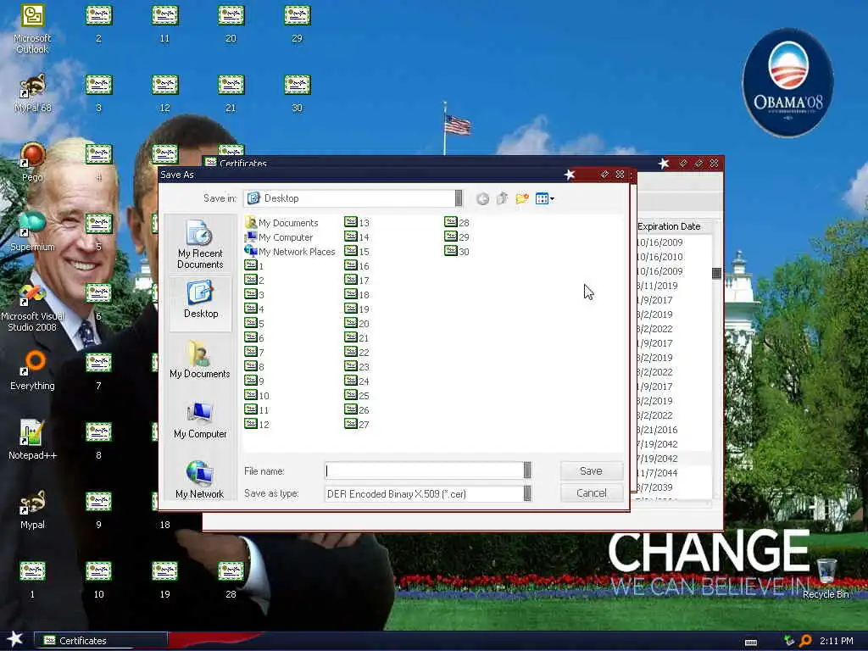Open the Recycle Bin
Image resolution: width=868 pixels, height=651 pixels.
(826, 579)
